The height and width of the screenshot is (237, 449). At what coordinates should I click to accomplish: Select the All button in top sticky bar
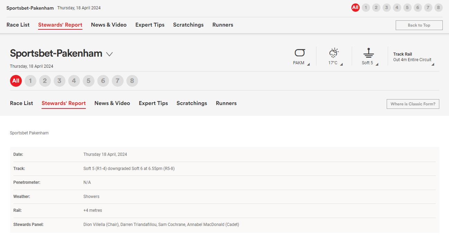356,8
